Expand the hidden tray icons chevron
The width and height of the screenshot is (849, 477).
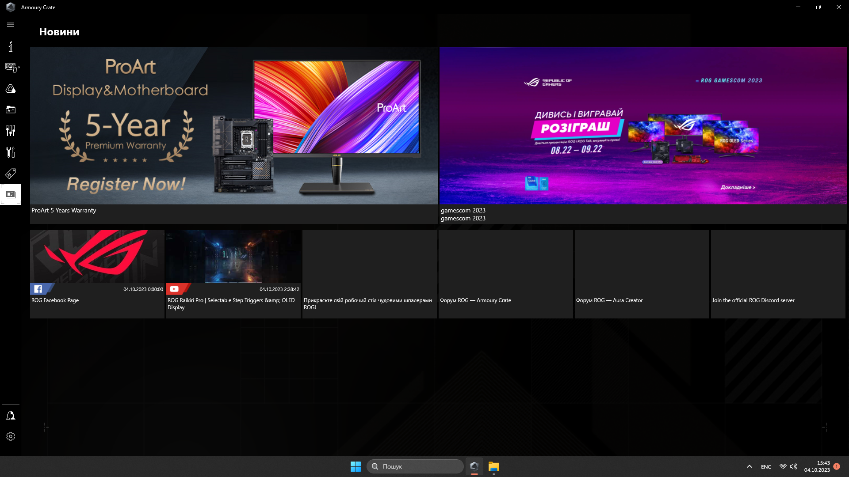749,466
